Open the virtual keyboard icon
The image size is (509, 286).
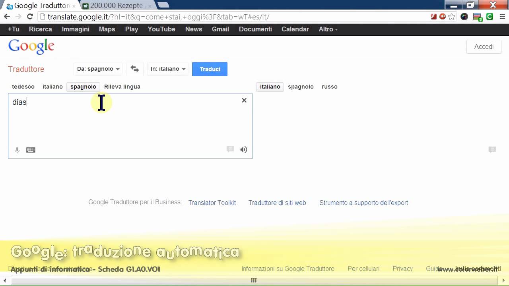[x=31, y=150]
